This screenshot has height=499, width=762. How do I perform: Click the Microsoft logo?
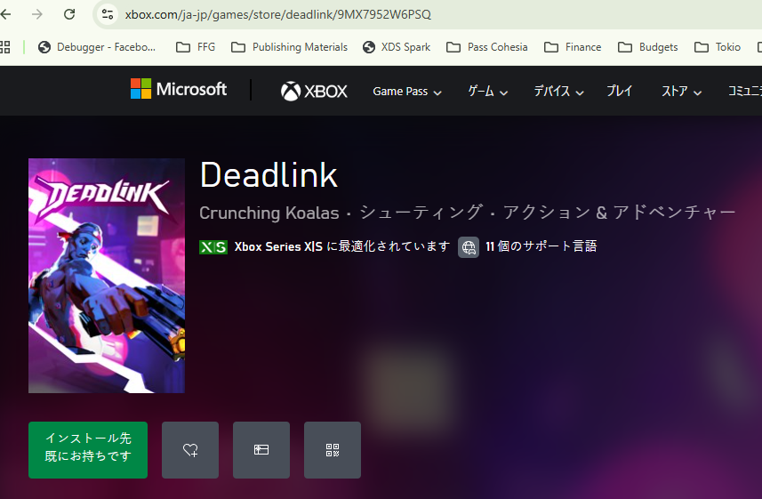coord(179,89)
